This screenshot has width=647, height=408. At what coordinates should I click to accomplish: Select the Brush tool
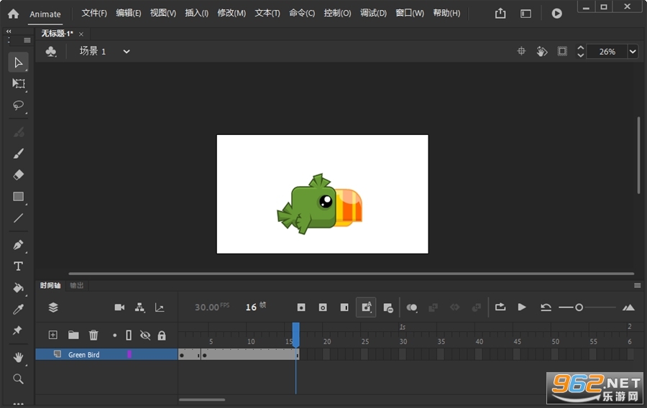pos(18,154)
